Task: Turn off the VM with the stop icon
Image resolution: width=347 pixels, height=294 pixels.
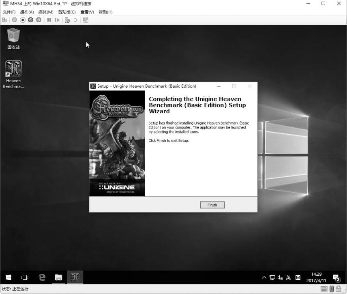Action: tap(23, 20)
